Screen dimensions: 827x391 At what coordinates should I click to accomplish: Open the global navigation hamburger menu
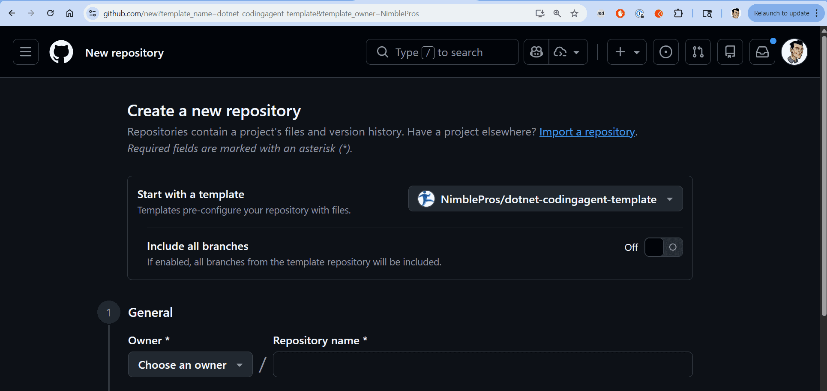(25, 52)
